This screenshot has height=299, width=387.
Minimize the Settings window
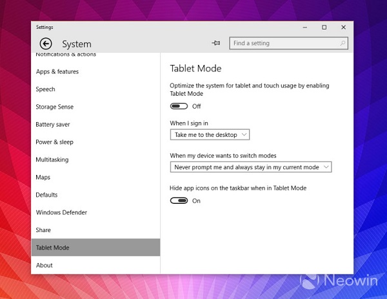(305, 27)
